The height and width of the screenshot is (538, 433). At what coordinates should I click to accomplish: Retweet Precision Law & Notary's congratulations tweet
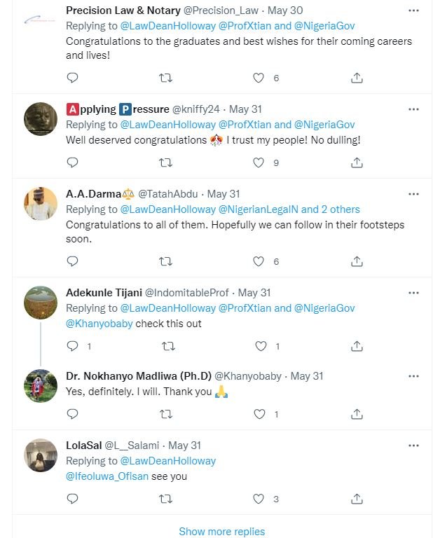coord(166,78)
